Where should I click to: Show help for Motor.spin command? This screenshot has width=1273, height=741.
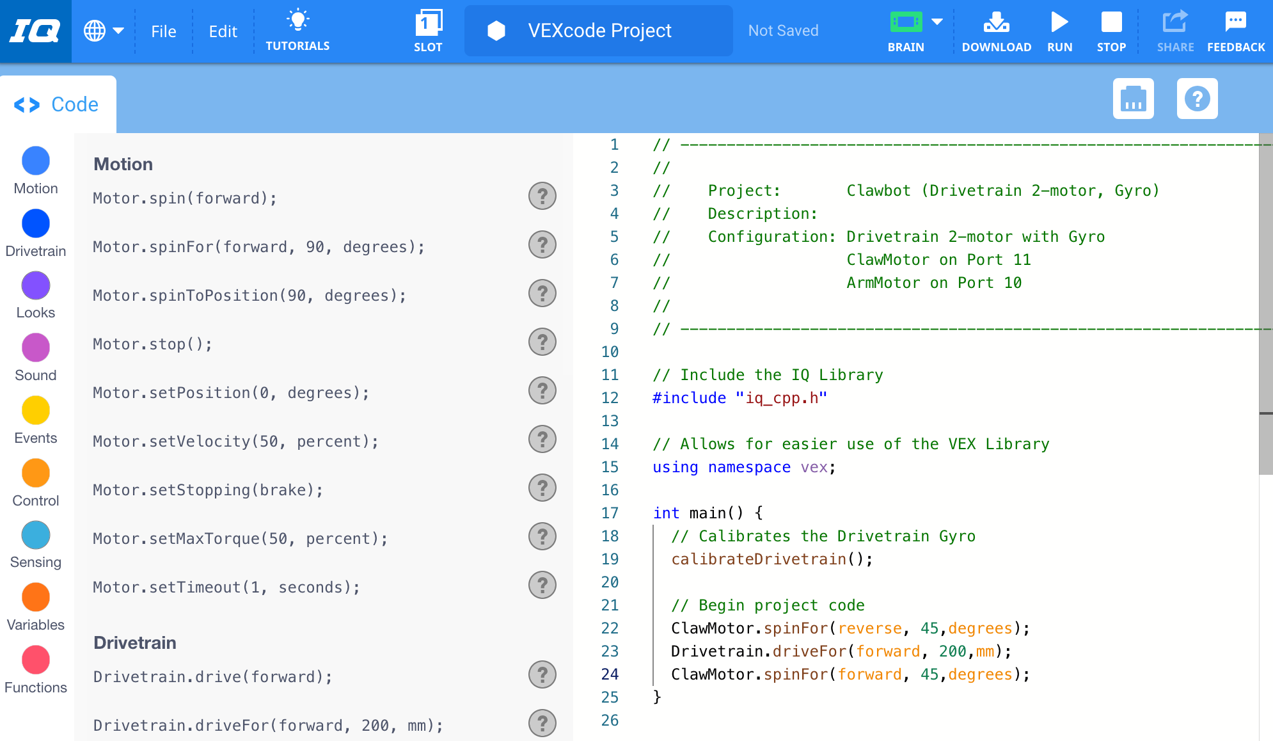[542, 196]
